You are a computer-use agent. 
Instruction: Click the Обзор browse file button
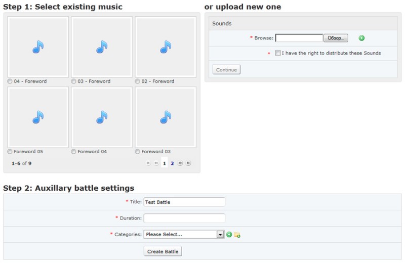pyautogui.click(x=336, y=38)
